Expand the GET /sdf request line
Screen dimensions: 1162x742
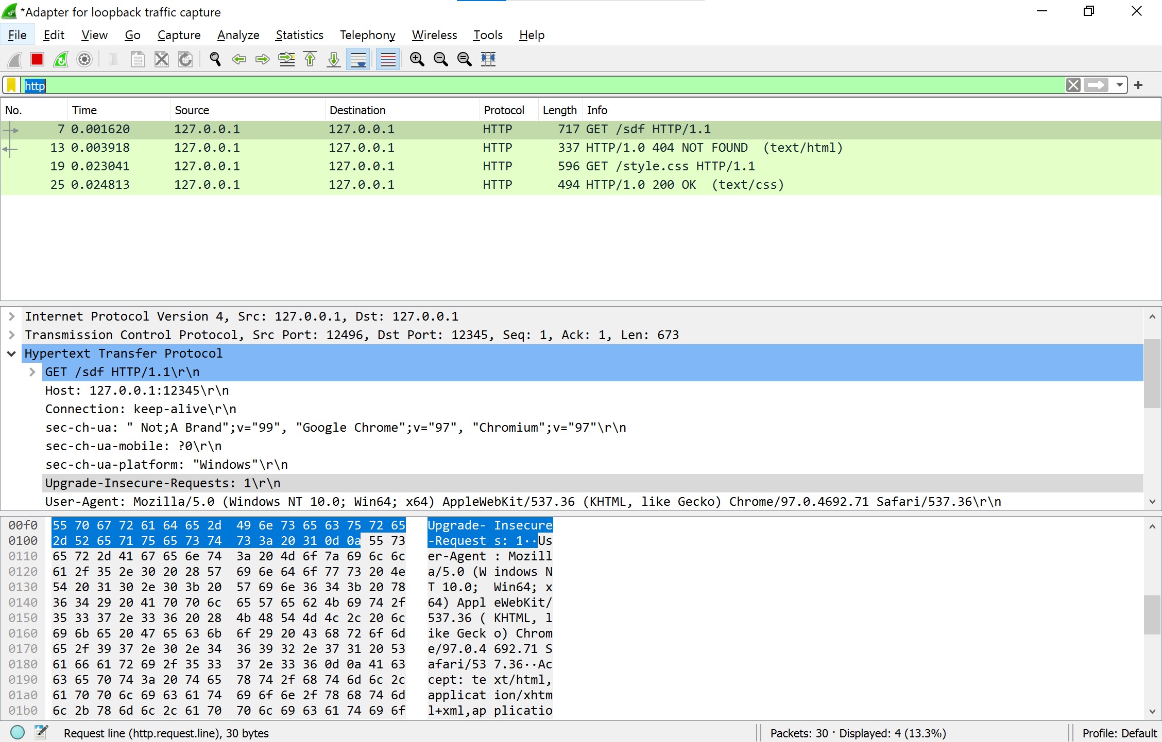[x=32, y=372]
